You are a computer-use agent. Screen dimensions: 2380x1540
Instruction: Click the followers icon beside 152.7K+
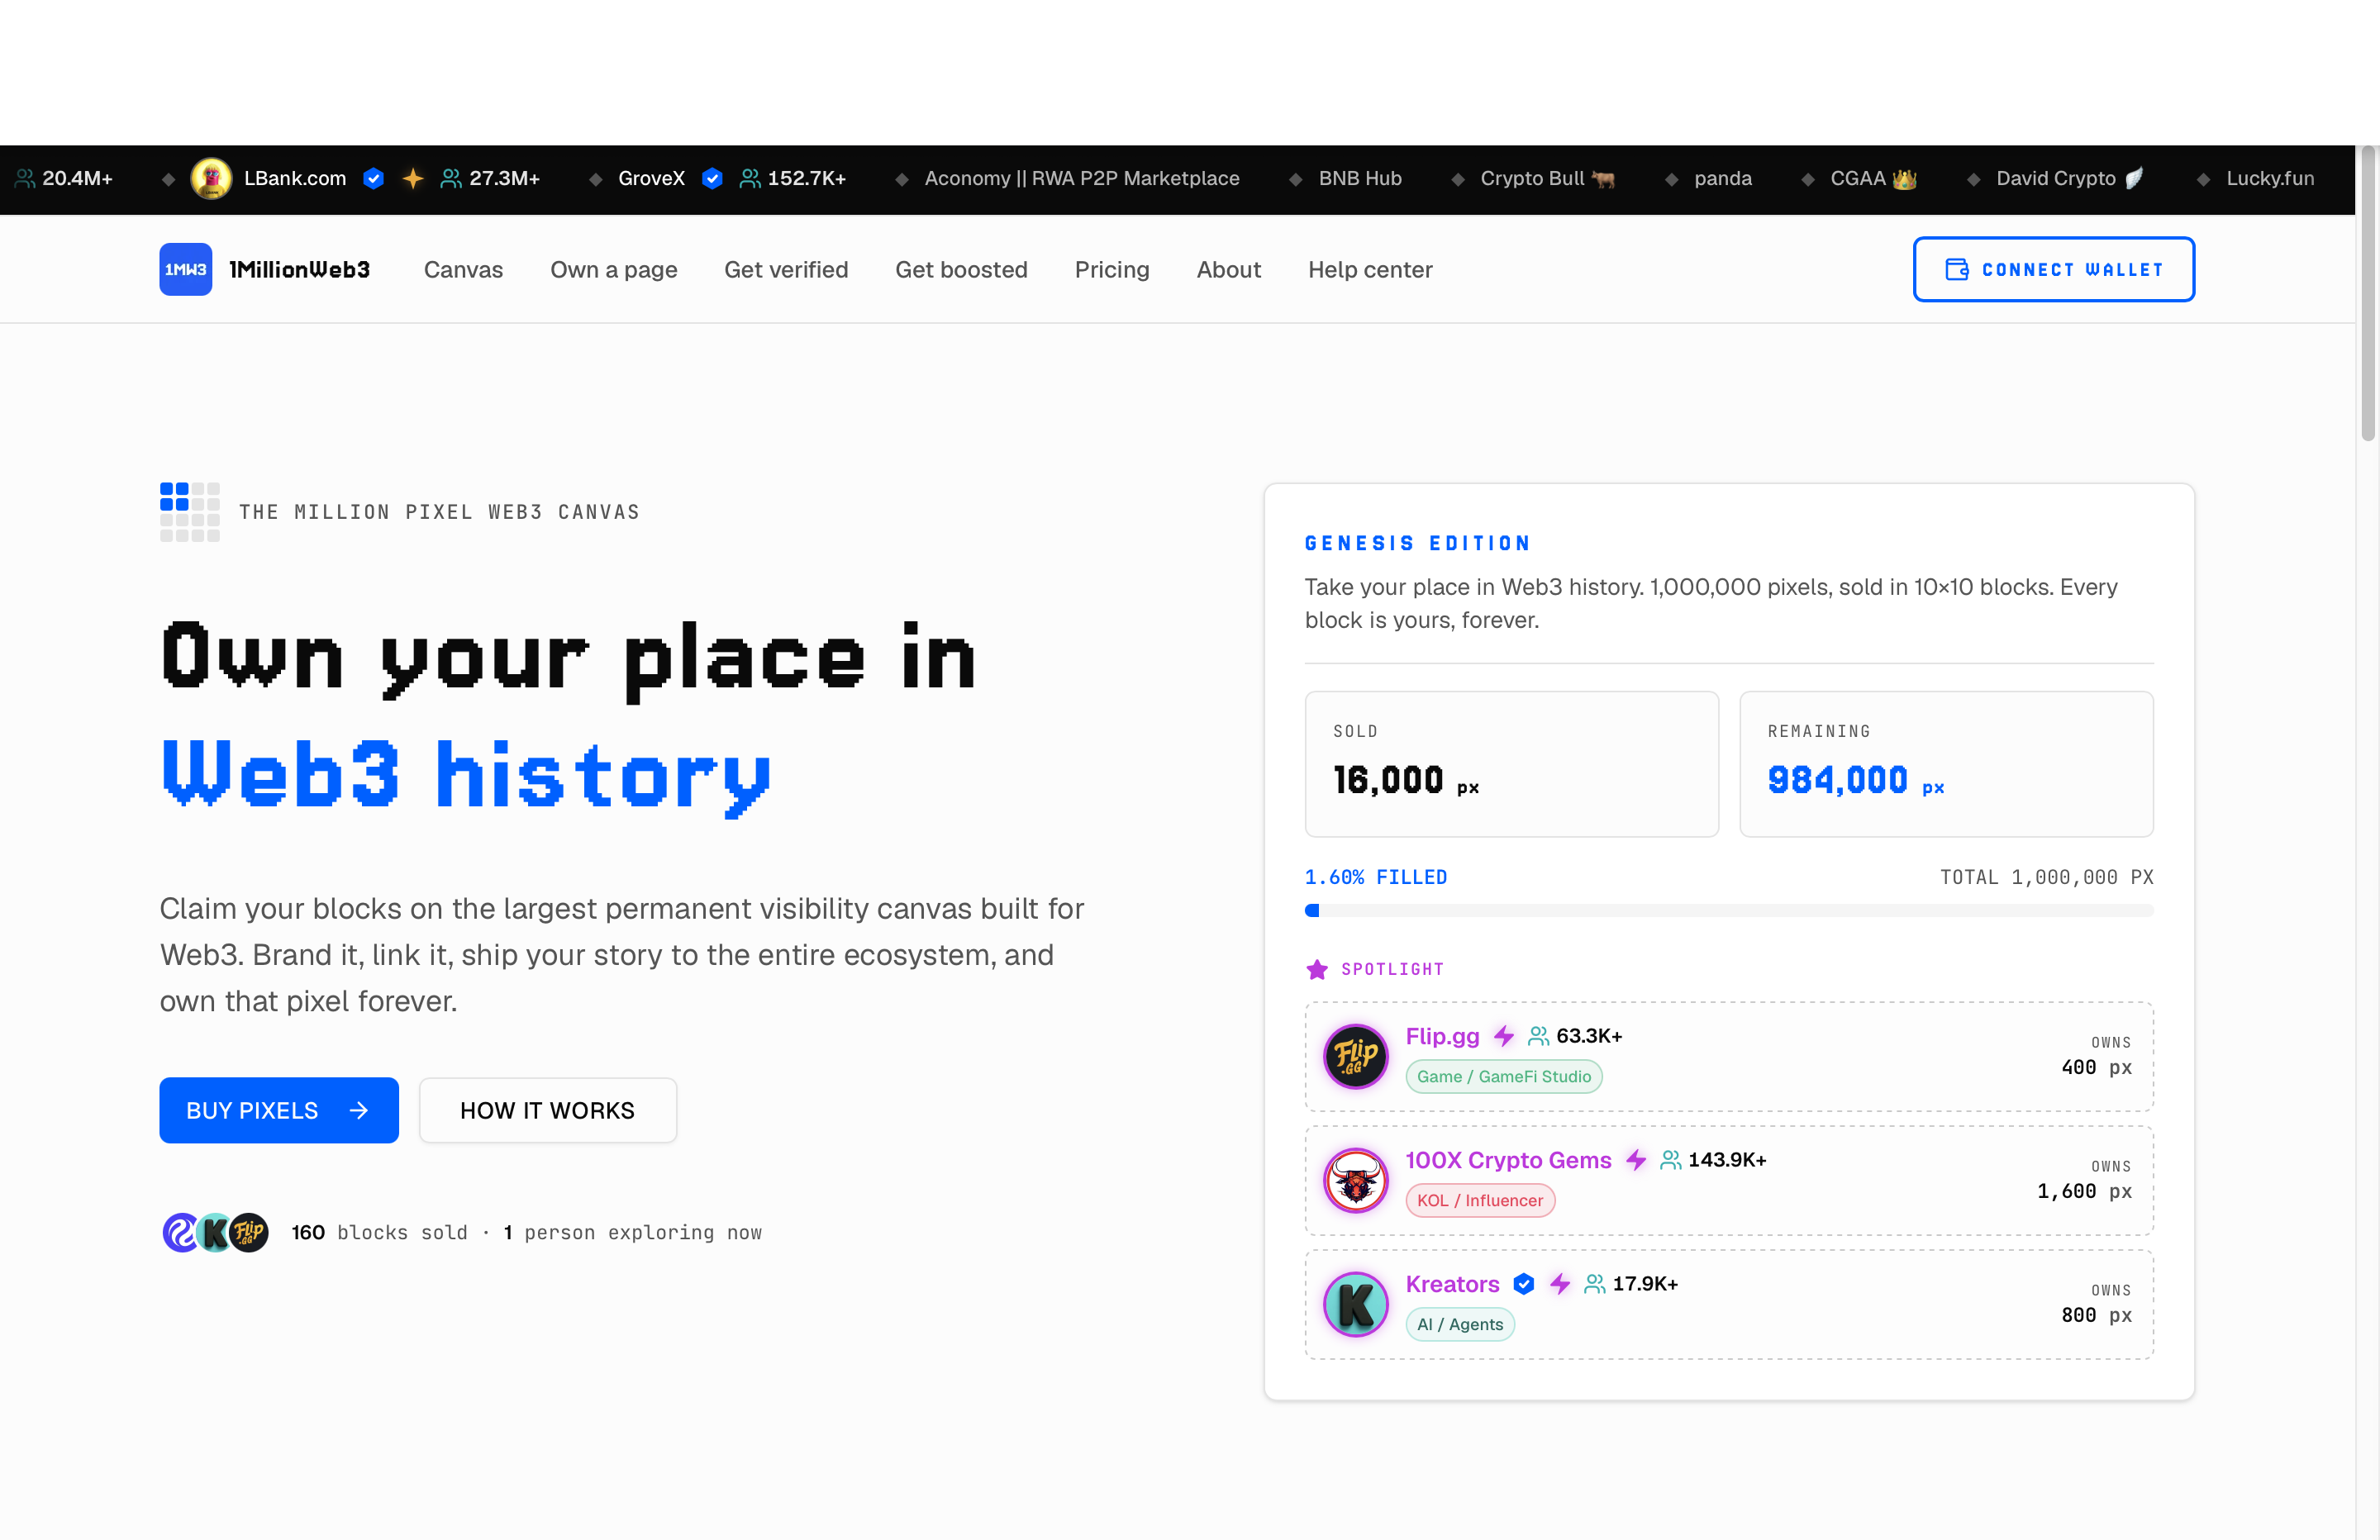tap(750, 179)
